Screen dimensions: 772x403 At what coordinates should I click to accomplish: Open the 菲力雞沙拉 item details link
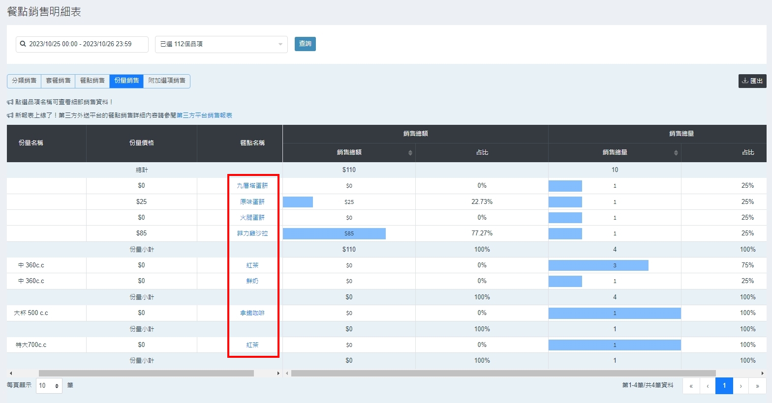tap(252, 233)
